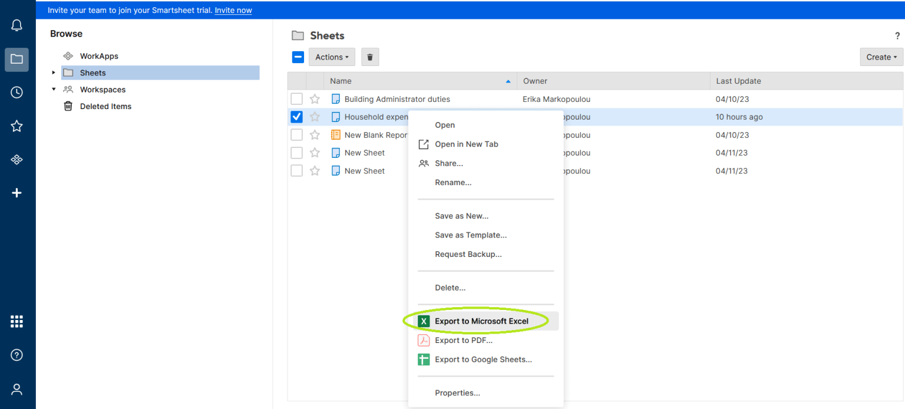This screenshot has height=409, width=905.
Task: Click the recents clock icon in sidebar
Action: [x=16, y=93]
